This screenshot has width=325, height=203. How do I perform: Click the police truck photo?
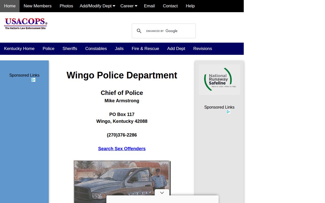pyautogui.click(x=122, y=181)
